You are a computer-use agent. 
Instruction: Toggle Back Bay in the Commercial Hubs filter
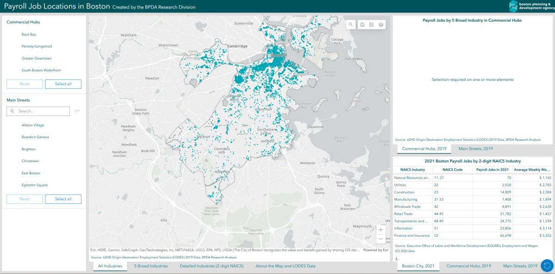click(29, 34)
